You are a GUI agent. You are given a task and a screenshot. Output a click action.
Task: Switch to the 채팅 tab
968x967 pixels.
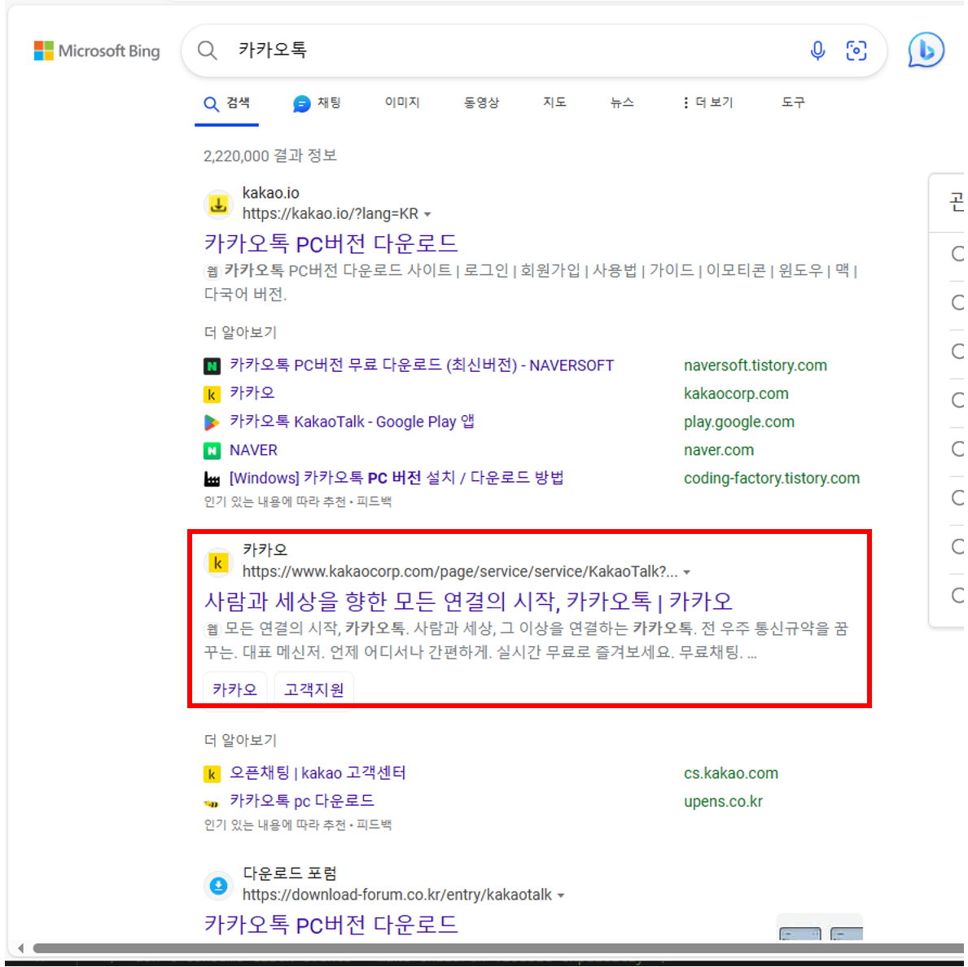[317, 103]
